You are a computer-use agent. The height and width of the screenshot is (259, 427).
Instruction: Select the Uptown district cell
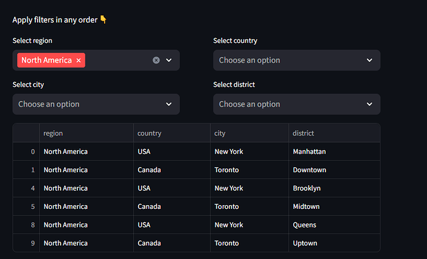[305, 244]
